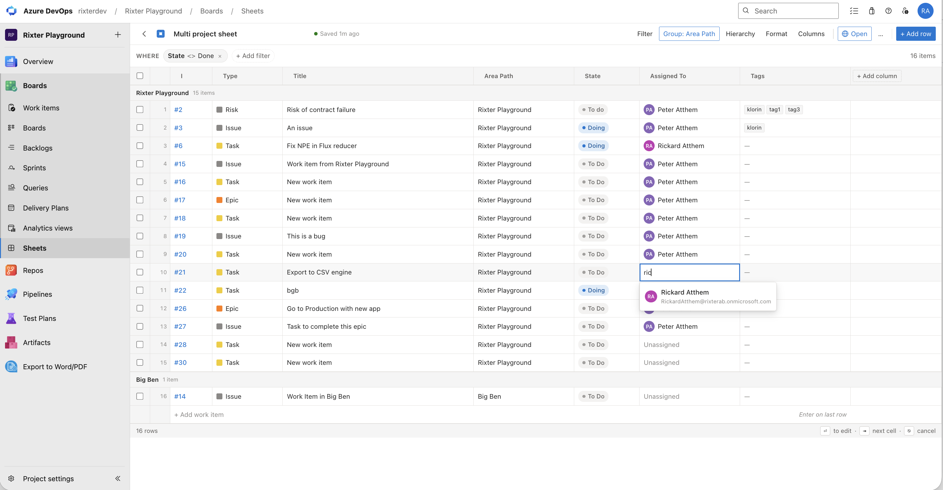The width and height of the screenshot is (943, 490).
Task: Change state of #2 Risk of contract failure
Action: click(593, 109)
